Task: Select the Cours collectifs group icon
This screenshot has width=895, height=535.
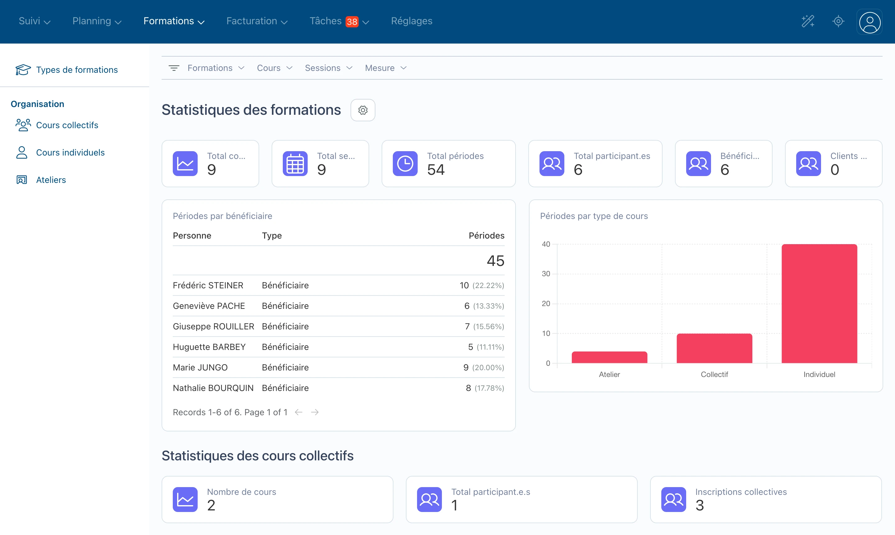Action: (x=22, y=125)
